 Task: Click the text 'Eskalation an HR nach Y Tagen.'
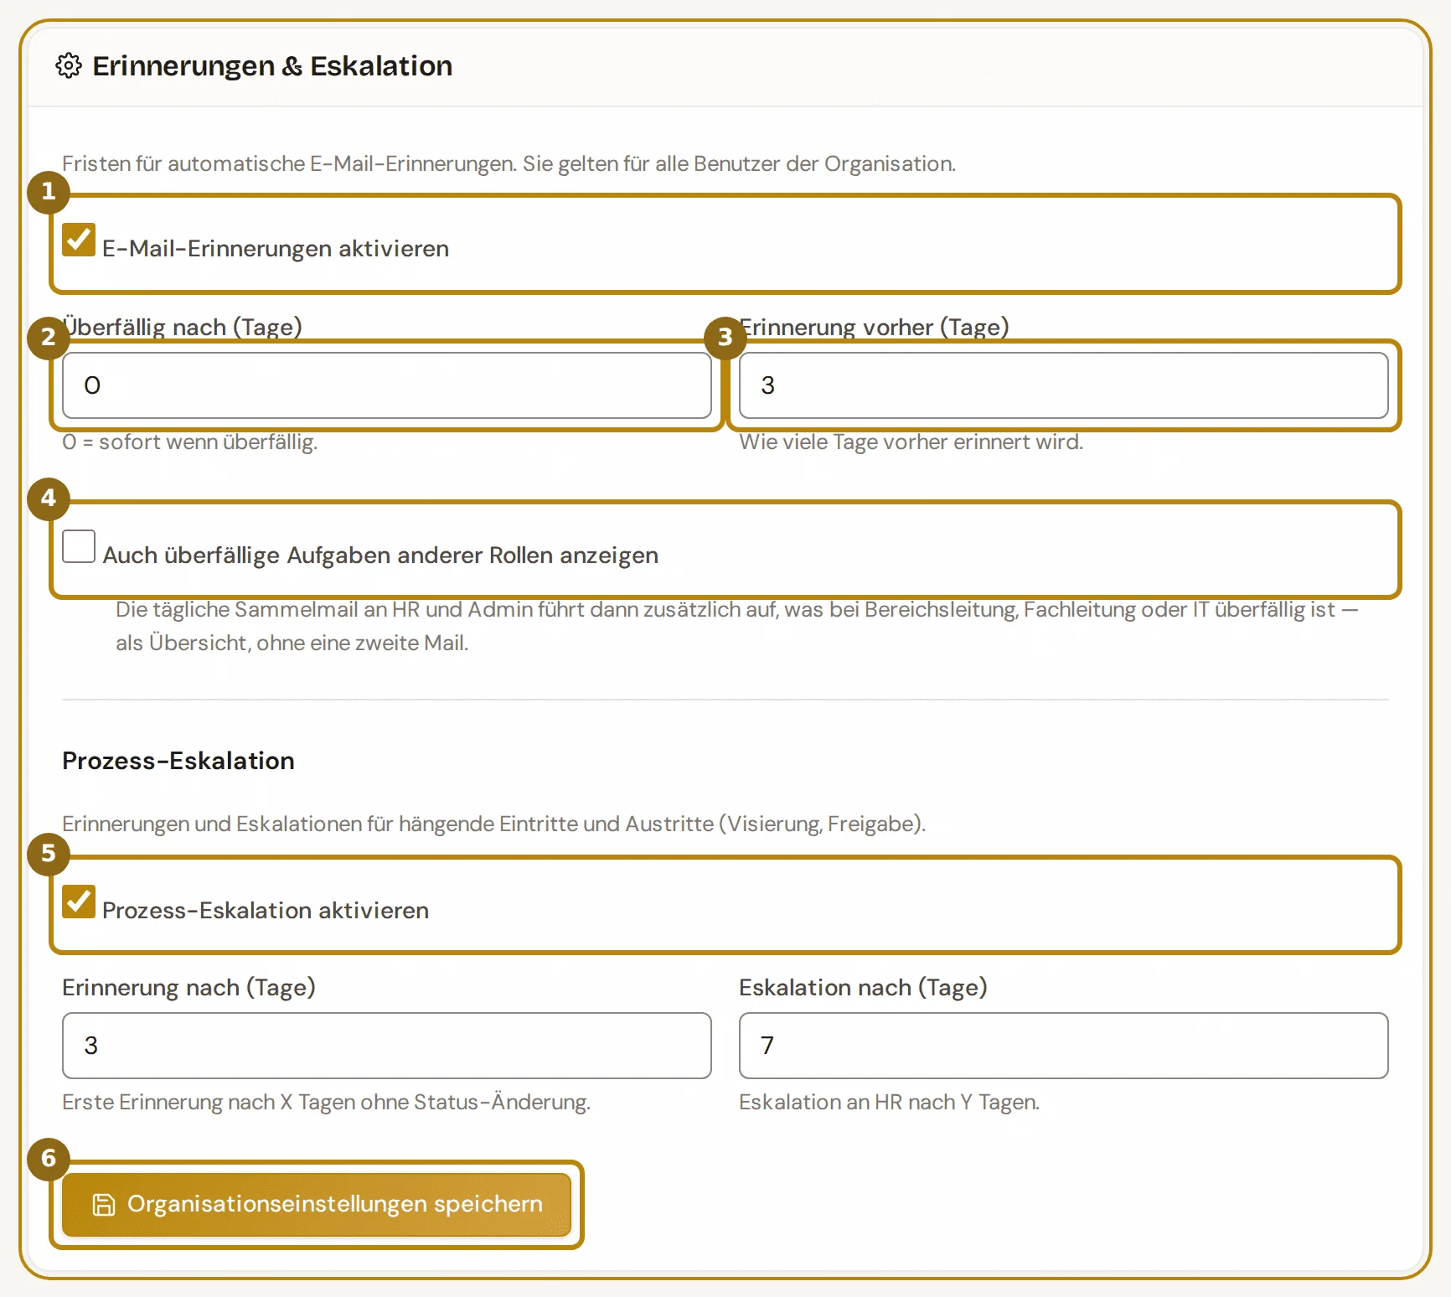(x=890, y=1102)
